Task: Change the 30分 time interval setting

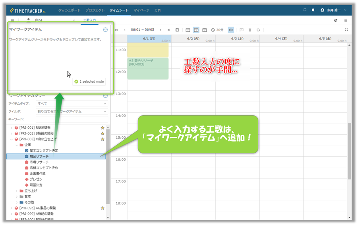Action: click(217, 30)
